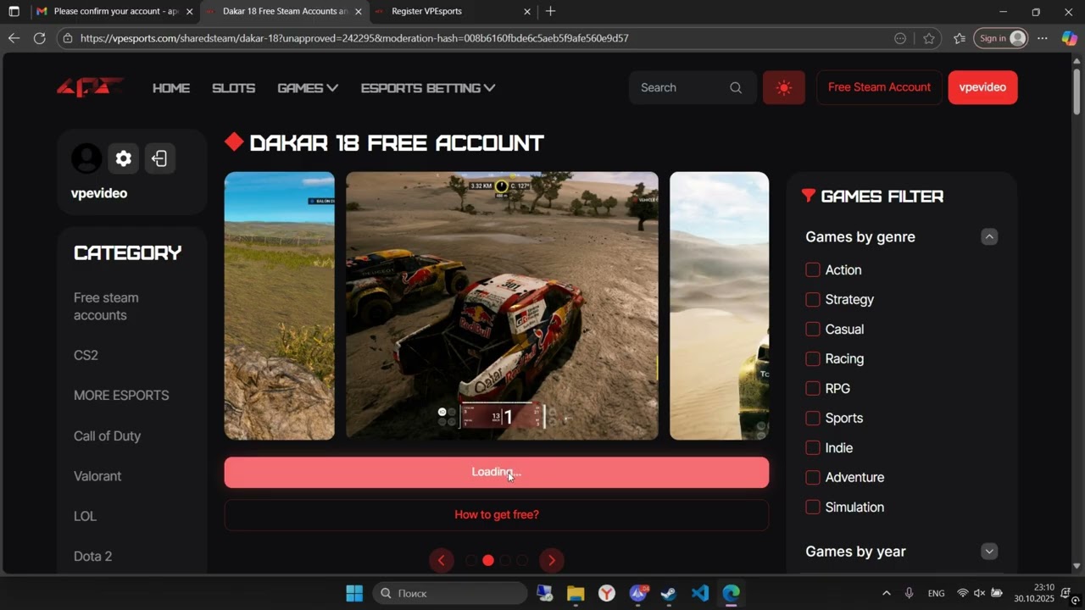Reload the page with refresh icon
Image resolution: width=1085 pixels, height=610 pixels.
(39, 38)
